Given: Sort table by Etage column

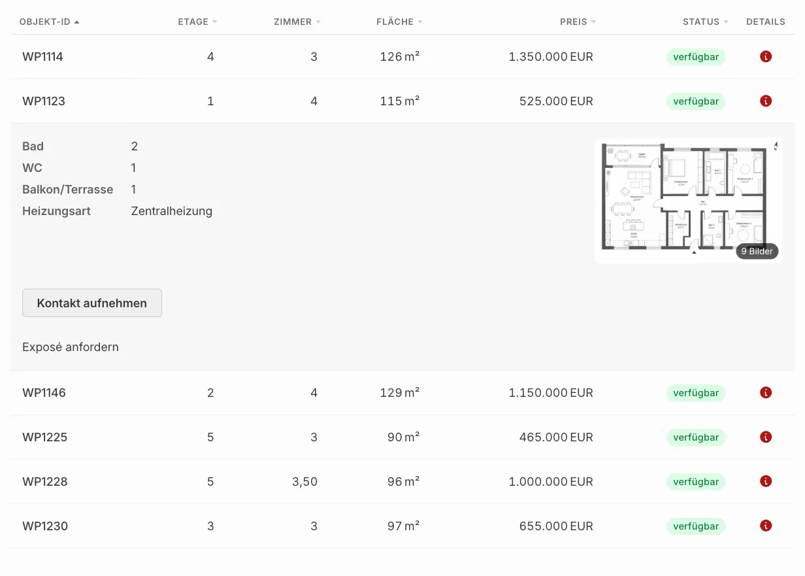Looking at the screenshot, I should [x=197, y=22].
